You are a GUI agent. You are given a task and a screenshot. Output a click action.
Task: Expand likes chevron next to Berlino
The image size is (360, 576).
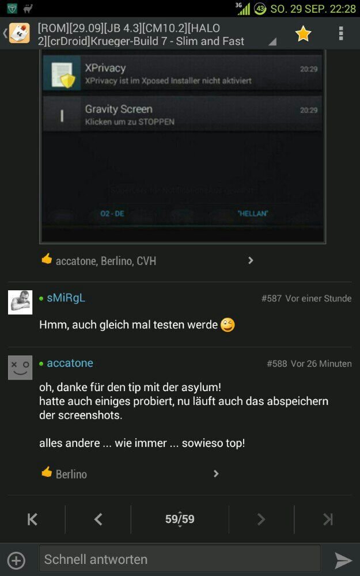tap(216, 473)
